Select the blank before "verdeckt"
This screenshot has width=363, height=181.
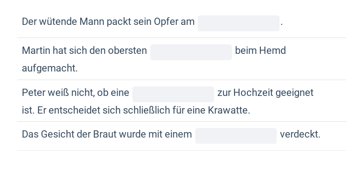(235, 136)
